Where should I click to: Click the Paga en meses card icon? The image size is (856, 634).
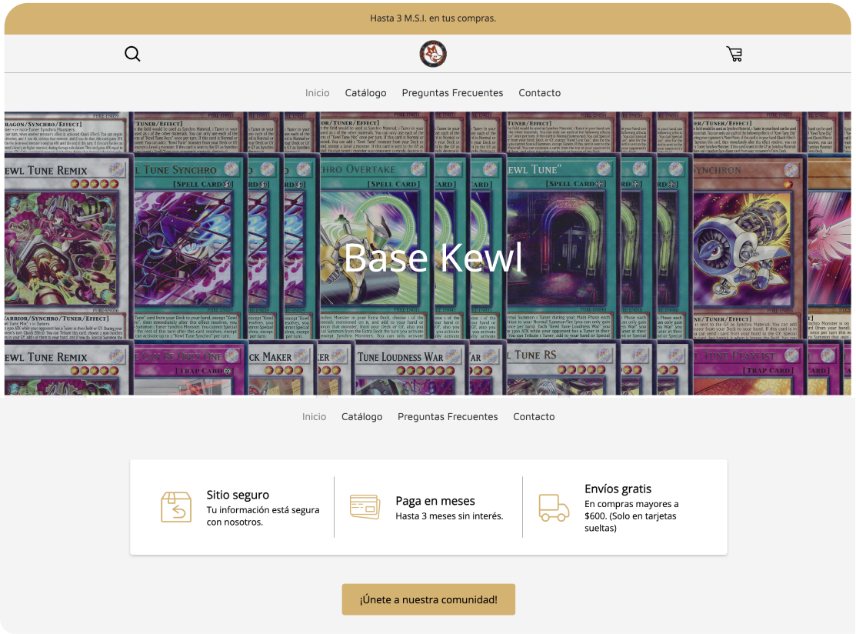click(x=365, y=507)
